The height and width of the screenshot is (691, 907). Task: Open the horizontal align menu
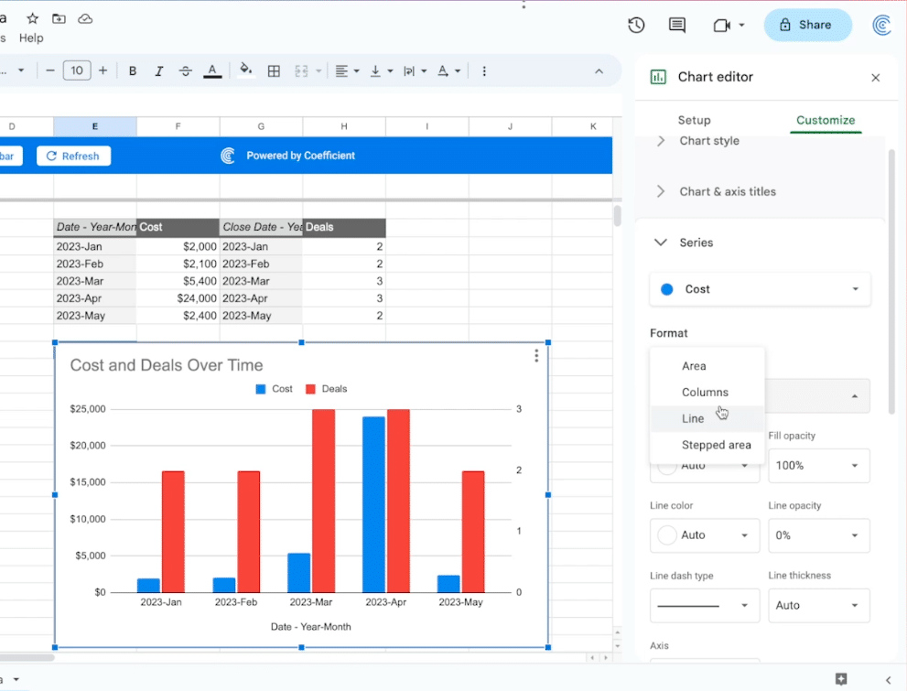point(347,70)
